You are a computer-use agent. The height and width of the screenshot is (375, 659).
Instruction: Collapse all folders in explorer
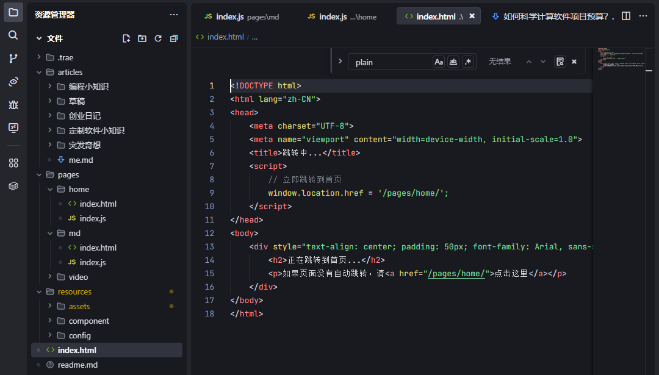coord(173,38)
